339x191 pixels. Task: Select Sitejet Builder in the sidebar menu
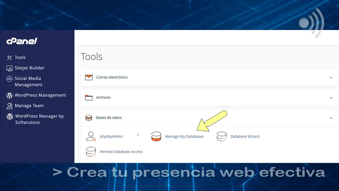(x=29, y=68)
